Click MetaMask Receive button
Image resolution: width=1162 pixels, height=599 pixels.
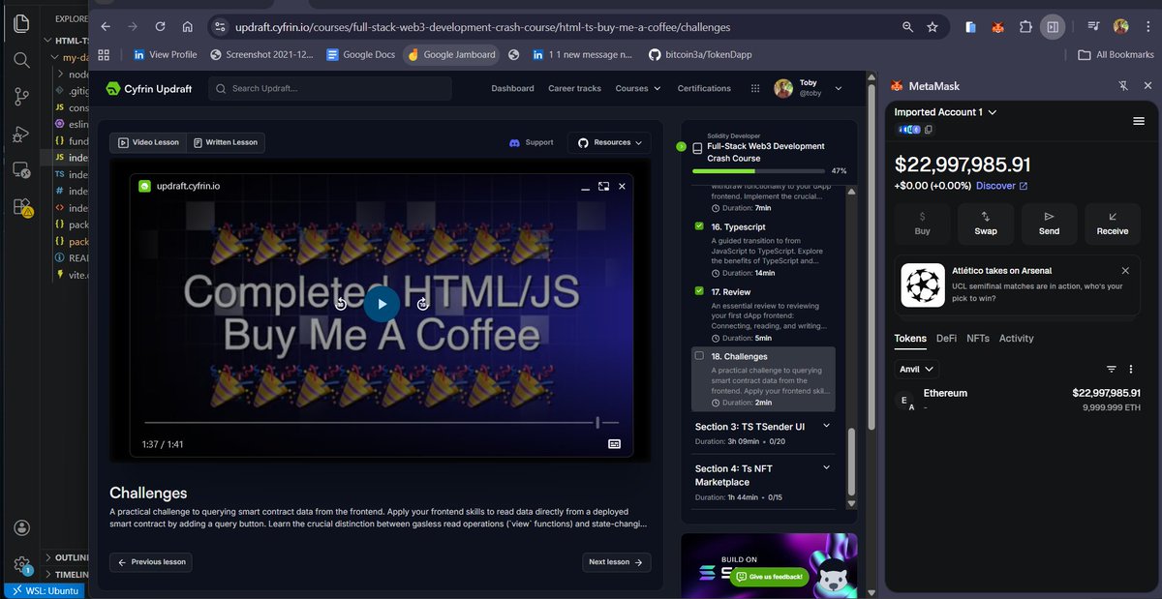click(1113, 224)
